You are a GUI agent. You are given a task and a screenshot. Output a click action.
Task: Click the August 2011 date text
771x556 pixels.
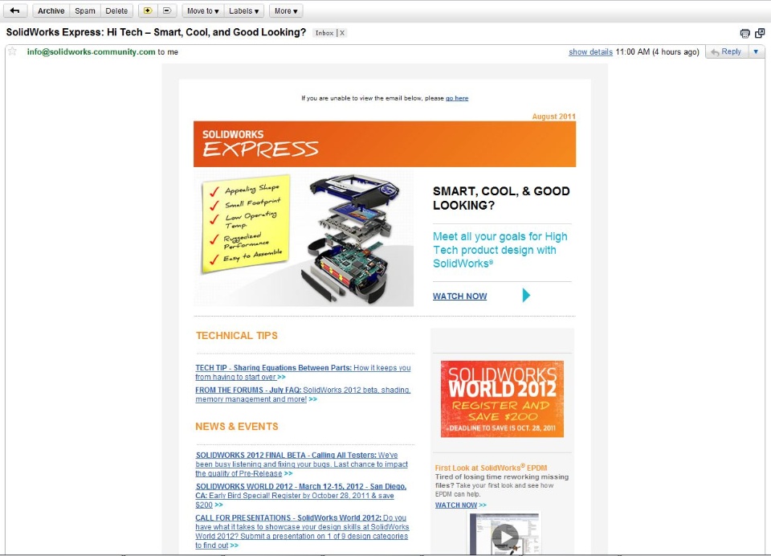click(x=553, y=117)
